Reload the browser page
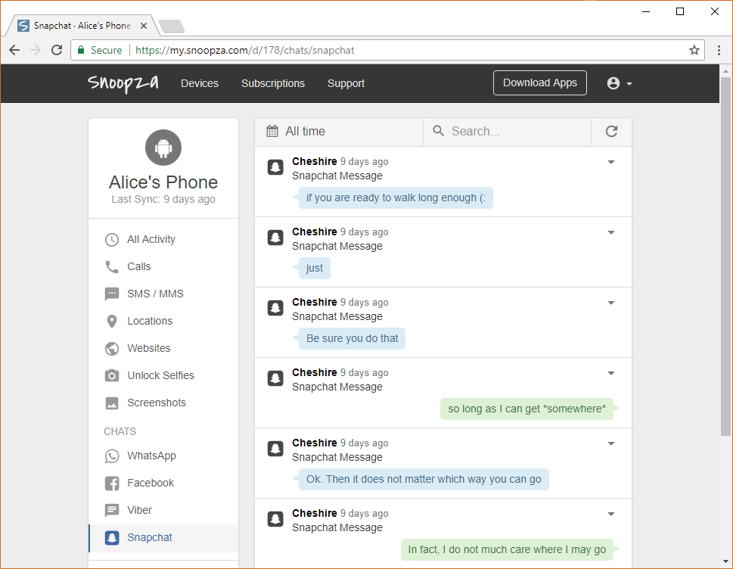This screenshot has width=733, height=569. tap(57, 50)
